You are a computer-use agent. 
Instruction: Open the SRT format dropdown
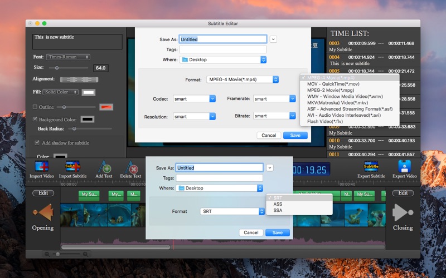pyautogui.click(x=232, y=211)
